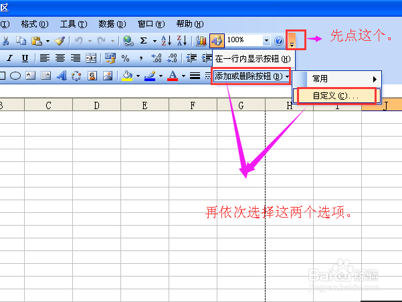Select the Oval drawing tool
402x302 pixels.
[15, 76]
